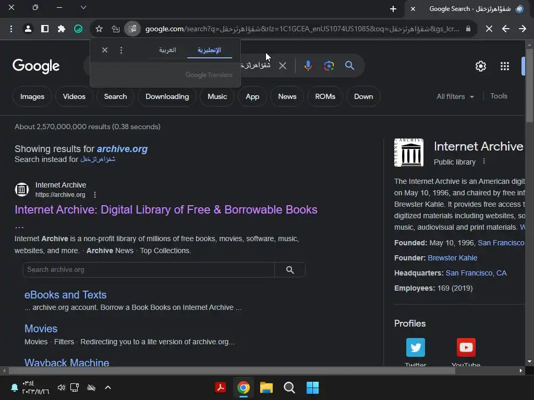Viewport: 534px width, 400px height.
Task: Show hidden system tray icons
Action: click(108, 387)
